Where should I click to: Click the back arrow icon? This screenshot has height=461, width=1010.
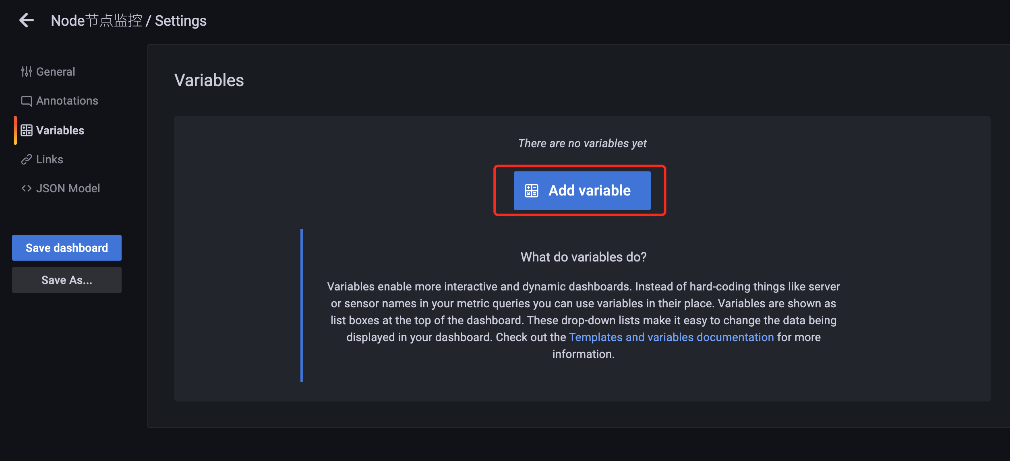click(x=27, y=20)
